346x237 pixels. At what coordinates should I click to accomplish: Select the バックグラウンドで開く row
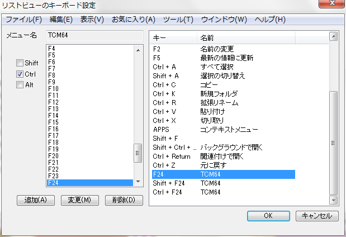224,148
